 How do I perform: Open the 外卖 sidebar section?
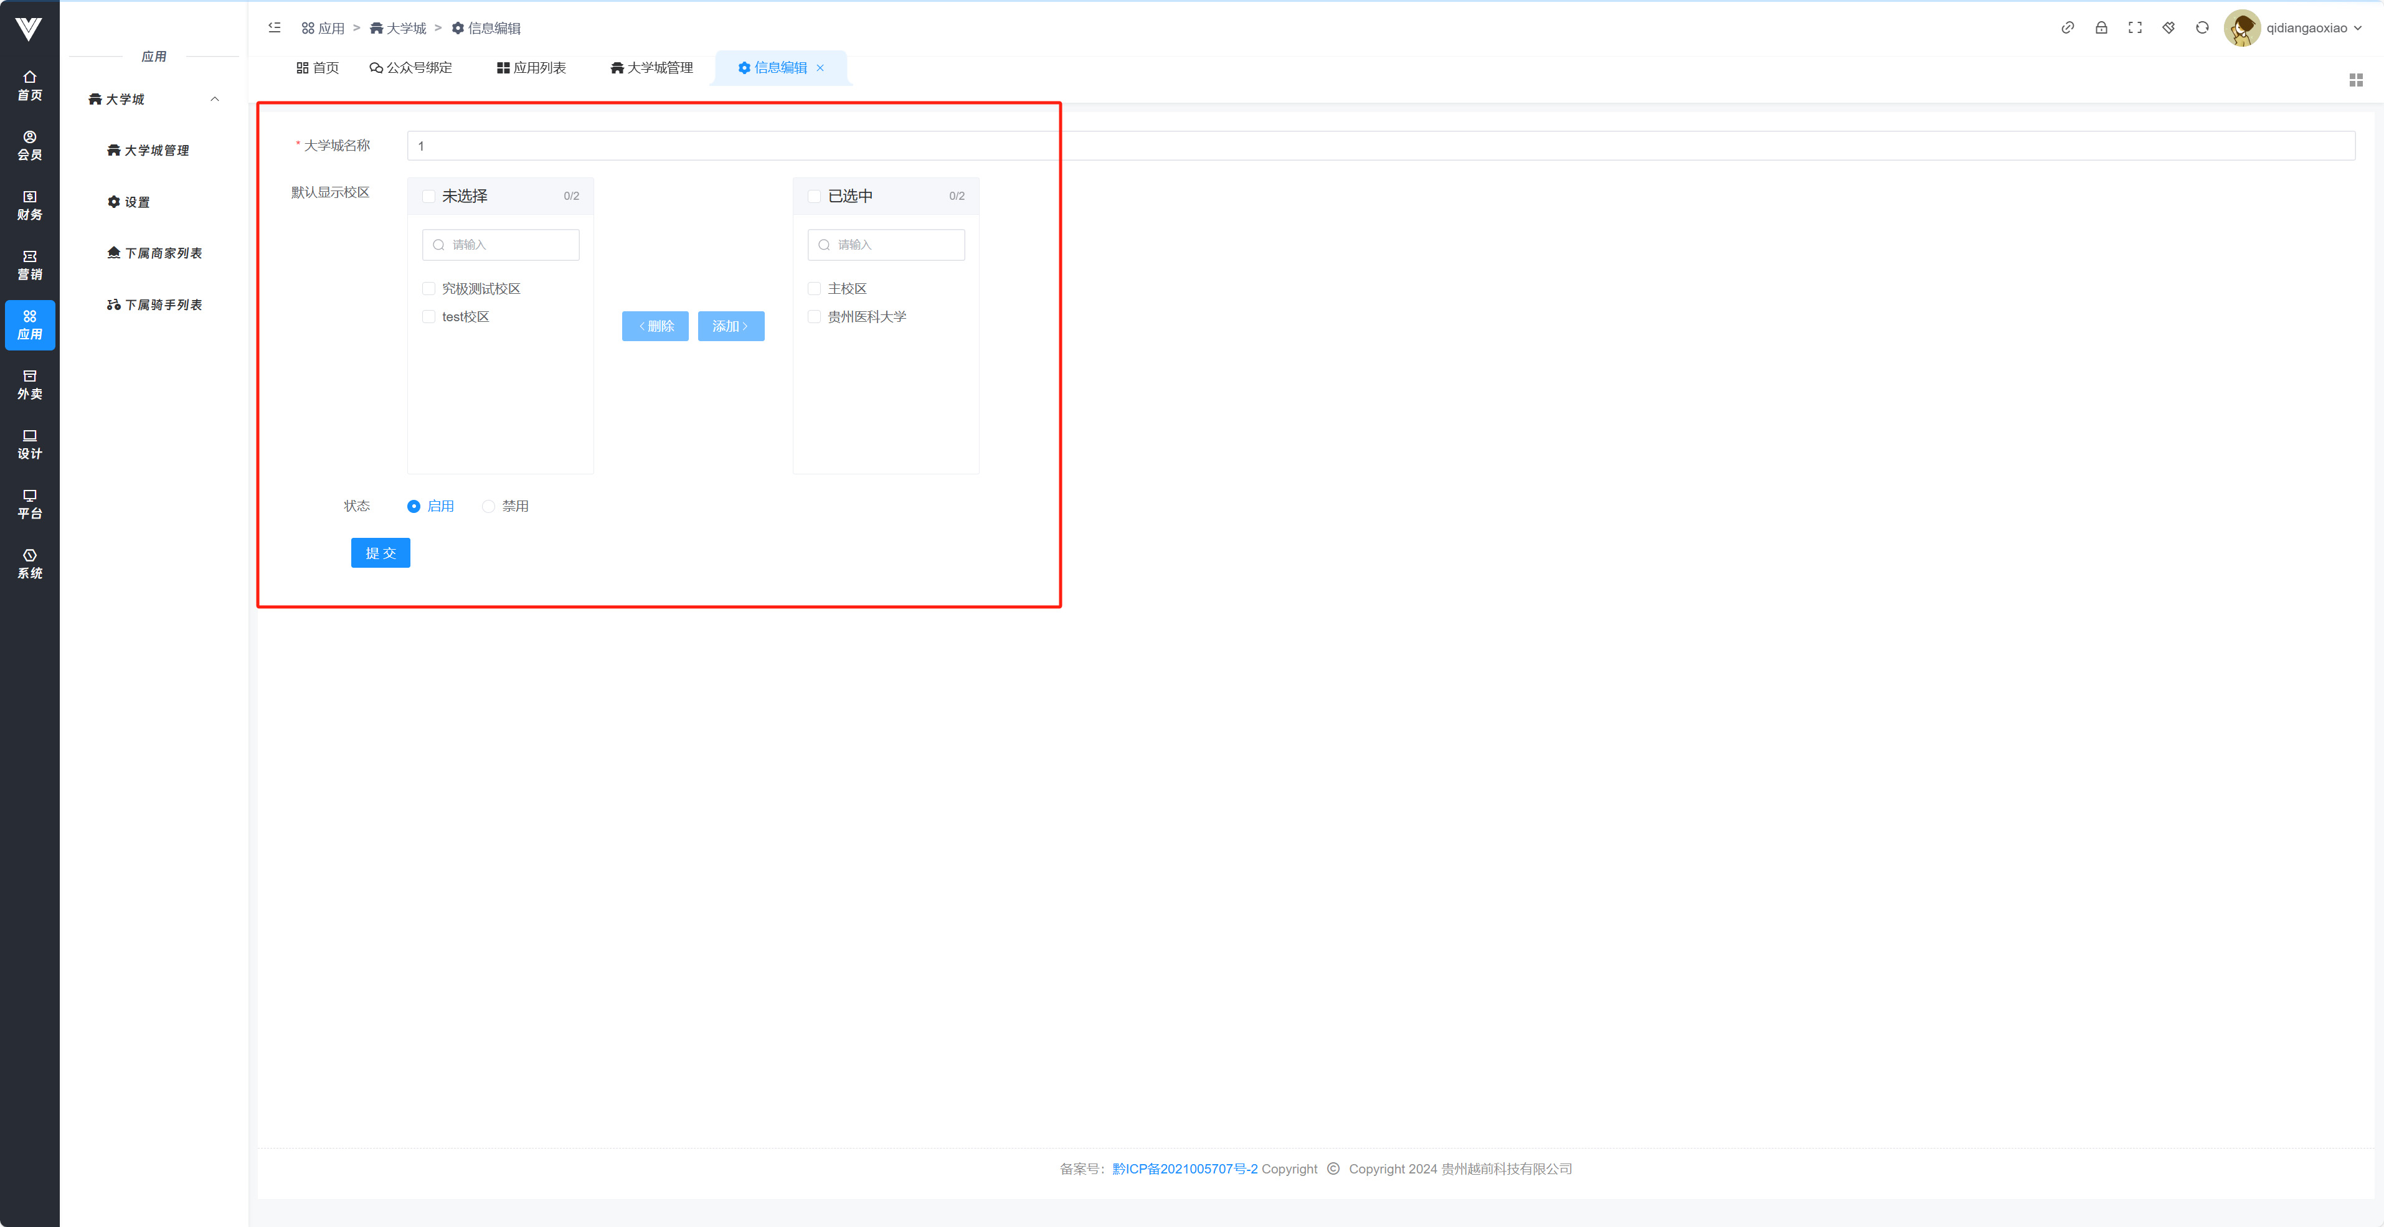click(x=30, y=385)
